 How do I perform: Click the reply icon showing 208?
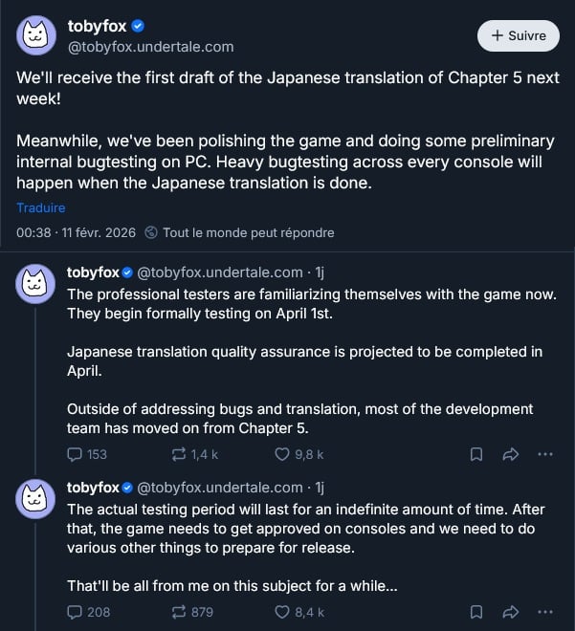(76, 612)
